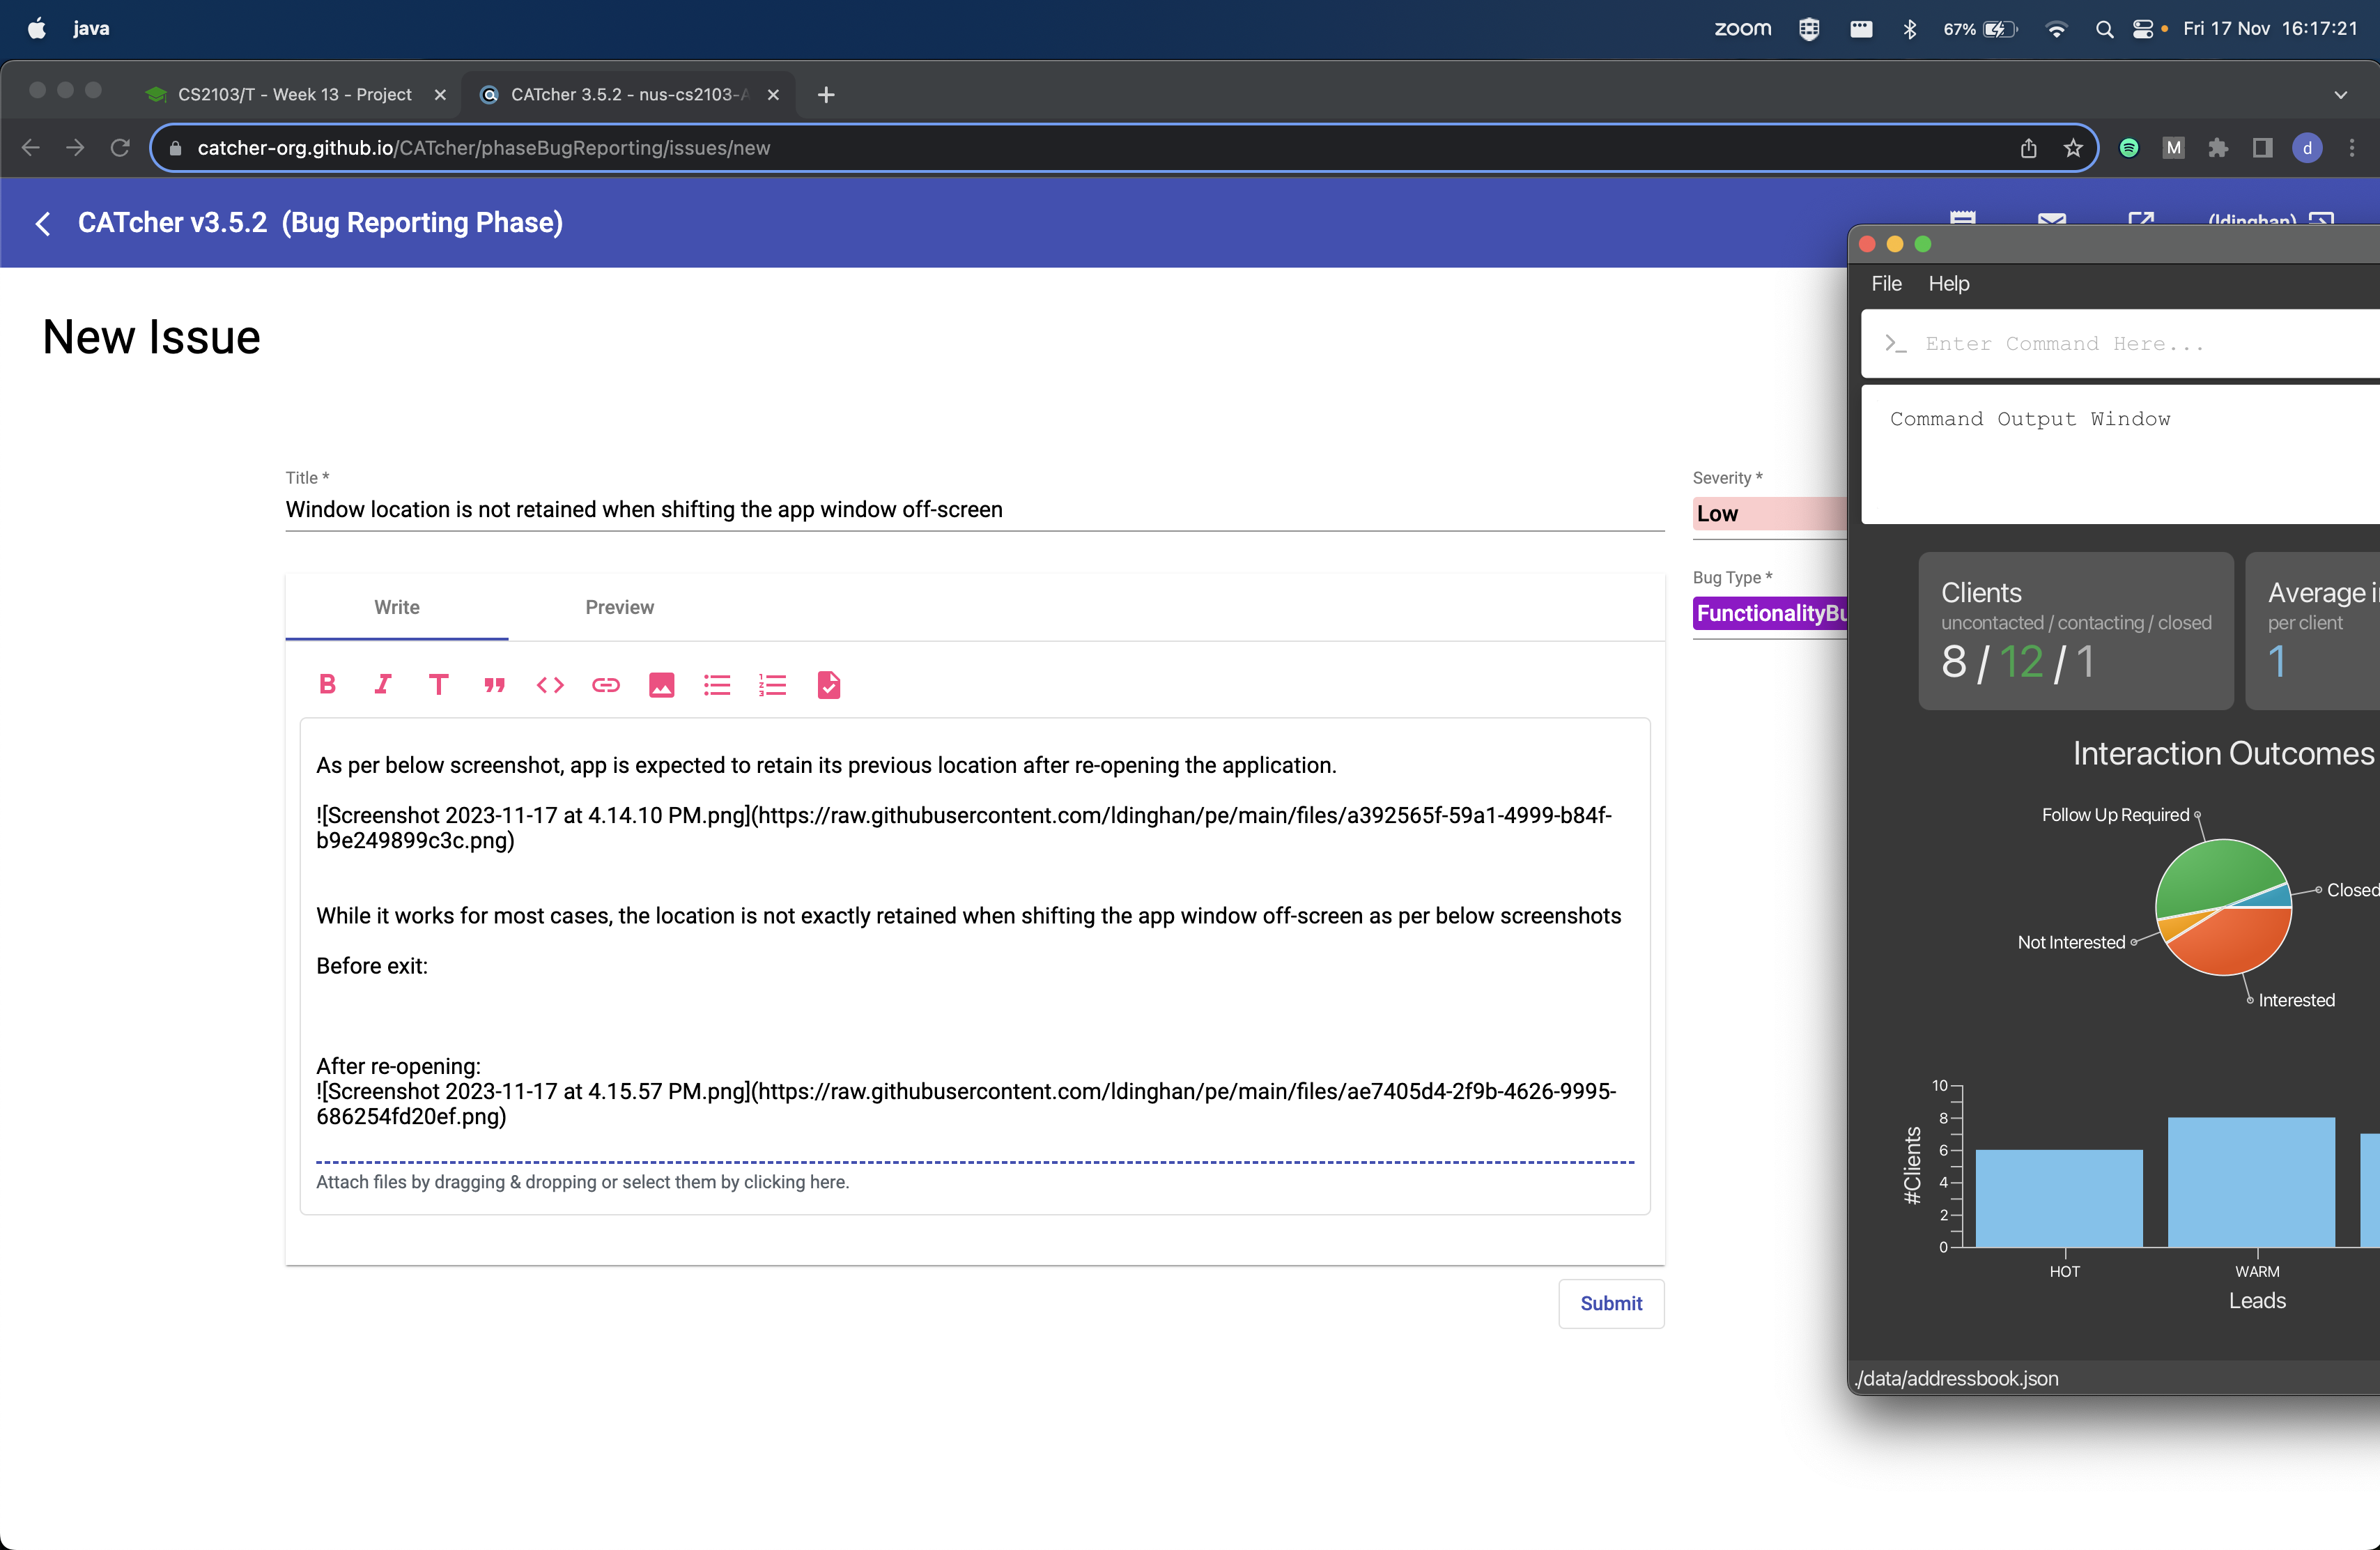Submit the new issue
The width and height of the screenshot is (2380, 1550).
tap(1610, 1303)
